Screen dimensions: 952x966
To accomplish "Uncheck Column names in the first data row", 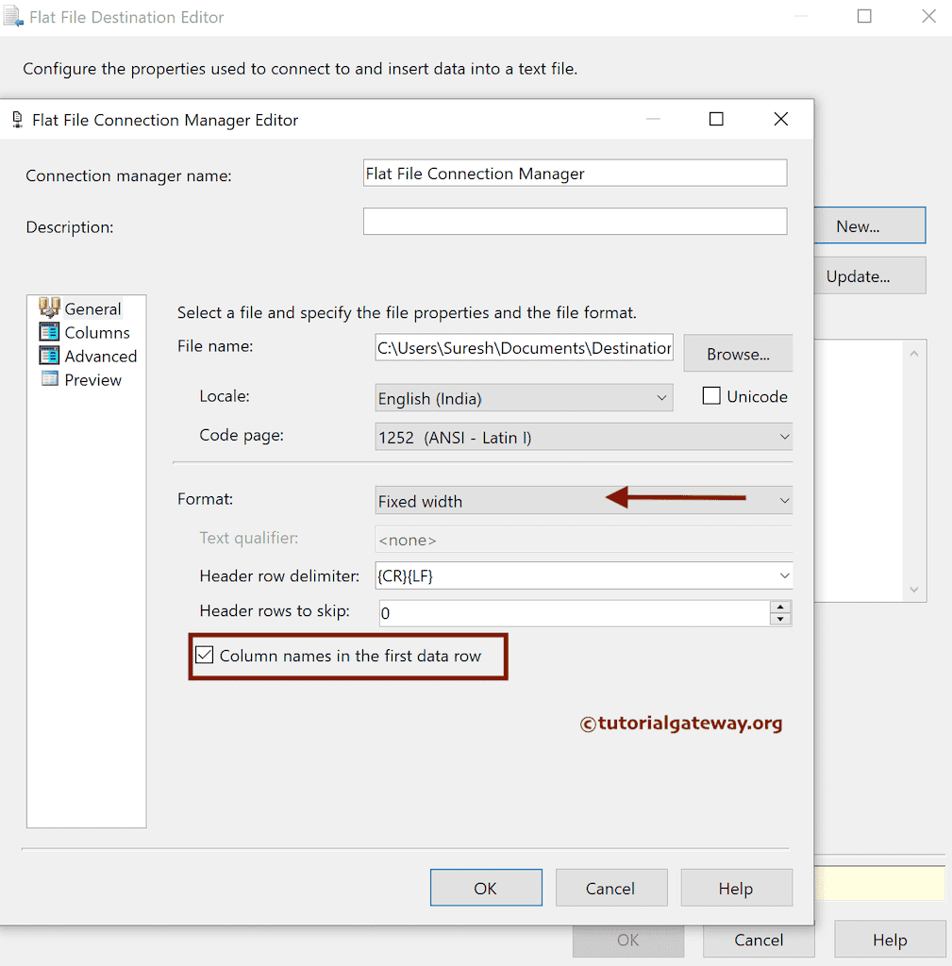I will point(204,655).
